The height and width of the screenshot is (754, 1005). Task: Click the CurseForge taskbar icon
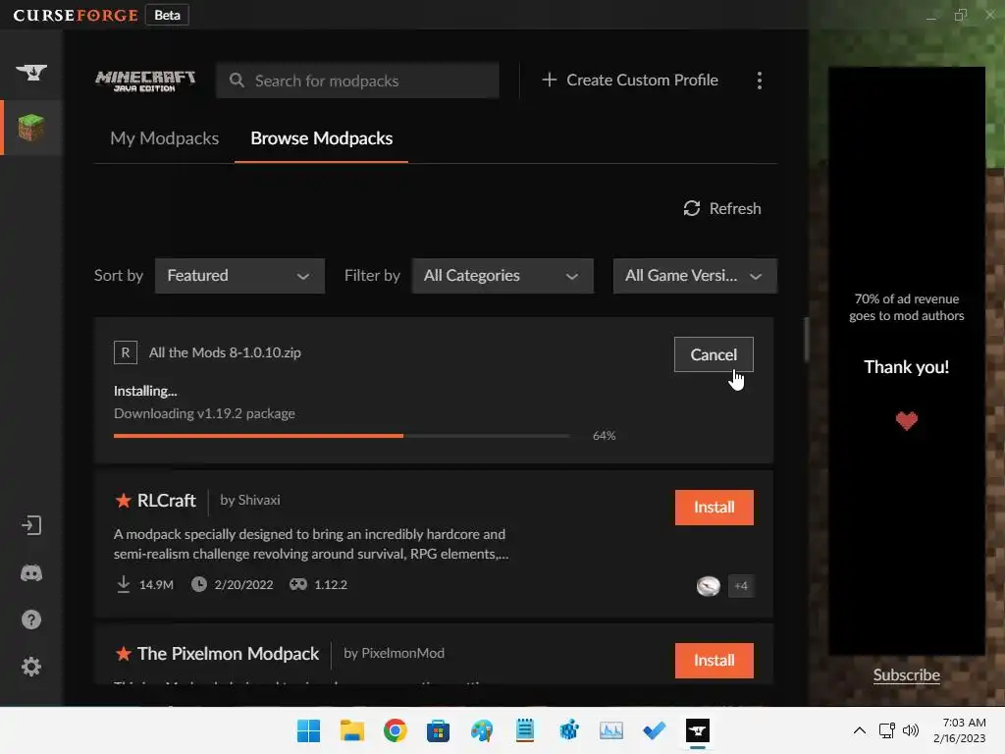pos(698,730)
